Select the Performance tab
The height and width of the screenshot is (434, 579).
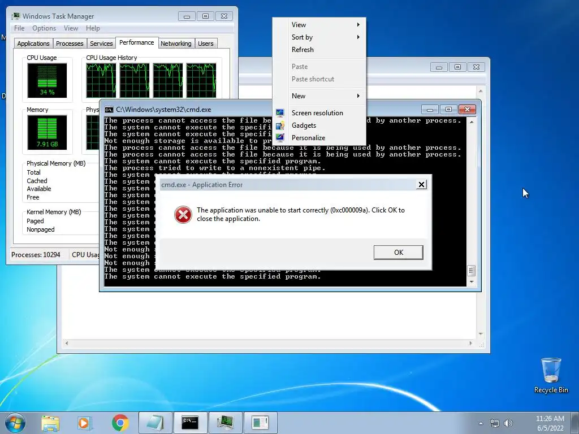tap(137, 42)
